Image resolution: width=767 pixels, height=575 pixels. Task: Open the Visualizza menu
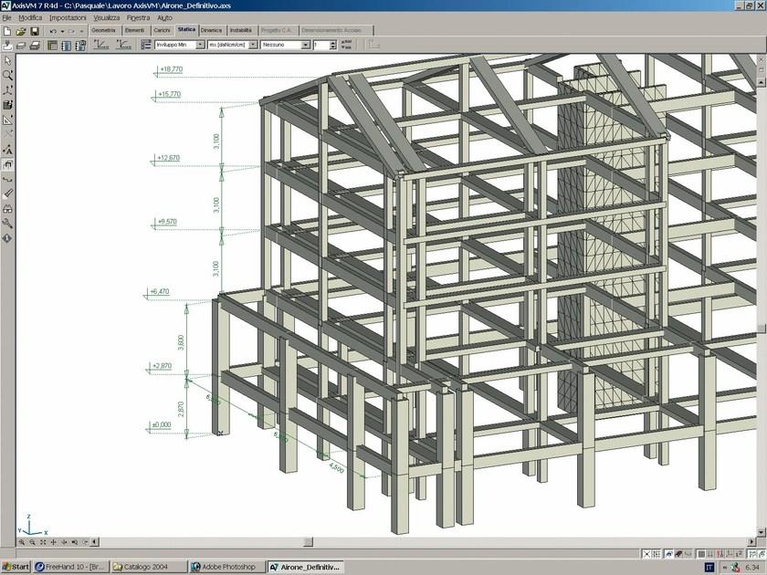pyautogui.click(x=106, y=17)
